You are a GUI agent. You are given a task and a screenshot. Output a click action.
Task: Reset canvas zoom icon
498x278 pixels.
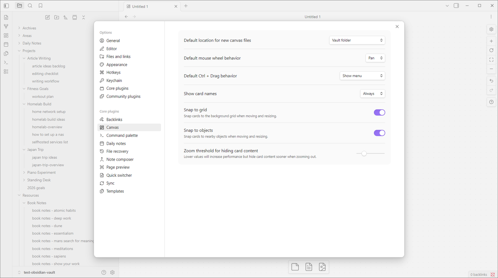(491, 50)
